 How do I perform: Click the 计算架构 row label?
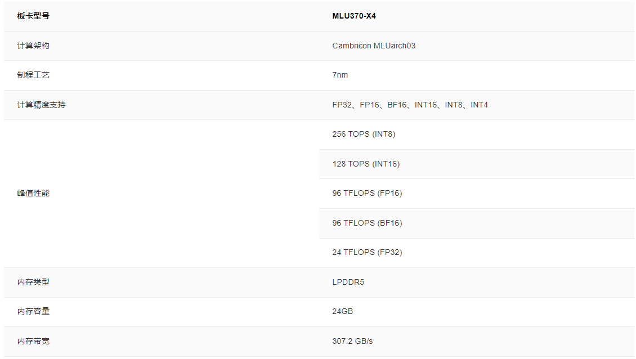[x=33, y=46]
